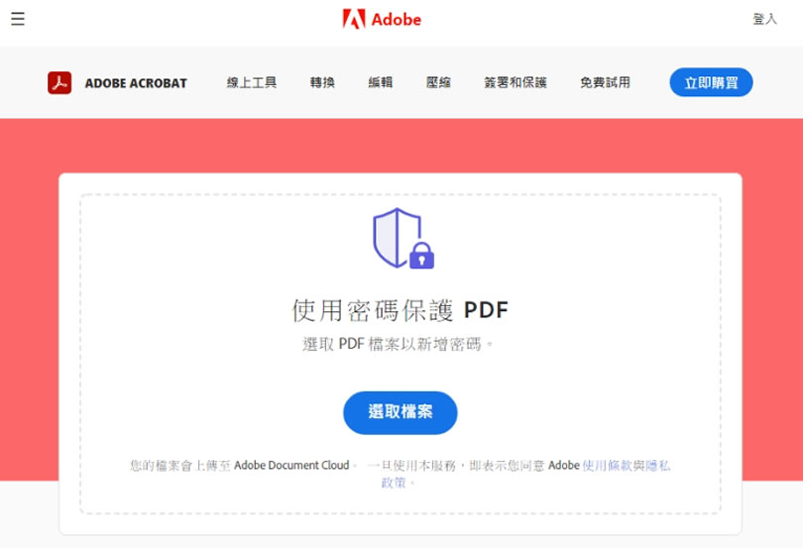Click the Adobe wordmark text in header
The image size is (803, 548).
[396, 20]
